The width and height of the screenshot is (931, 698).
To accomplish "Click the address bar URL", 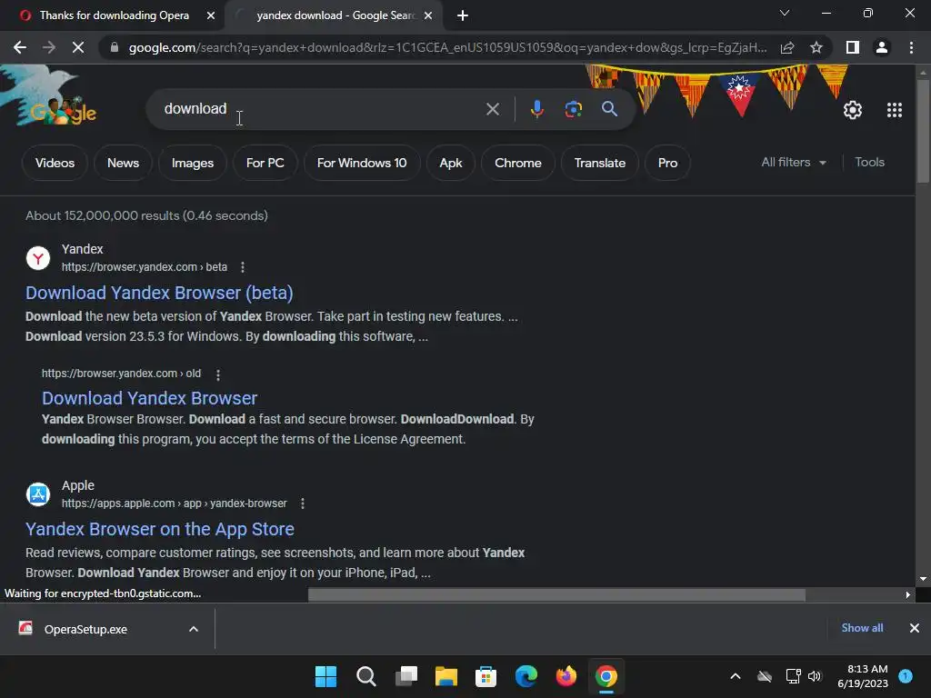I will [447, 47].
